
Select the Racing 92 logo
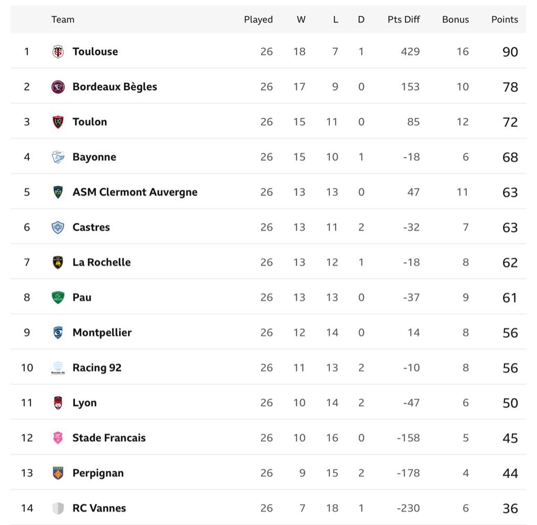(x=58, y=368)
